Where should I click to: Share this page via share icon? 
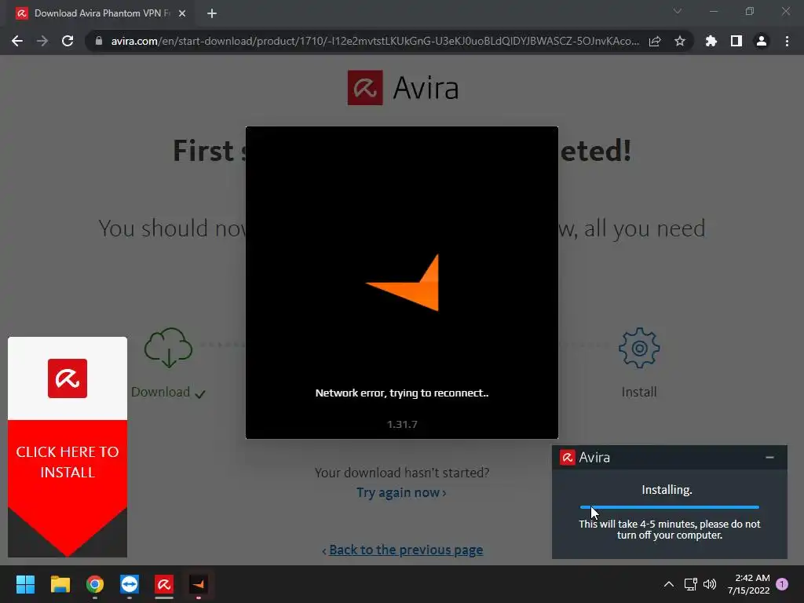point(655,41)
